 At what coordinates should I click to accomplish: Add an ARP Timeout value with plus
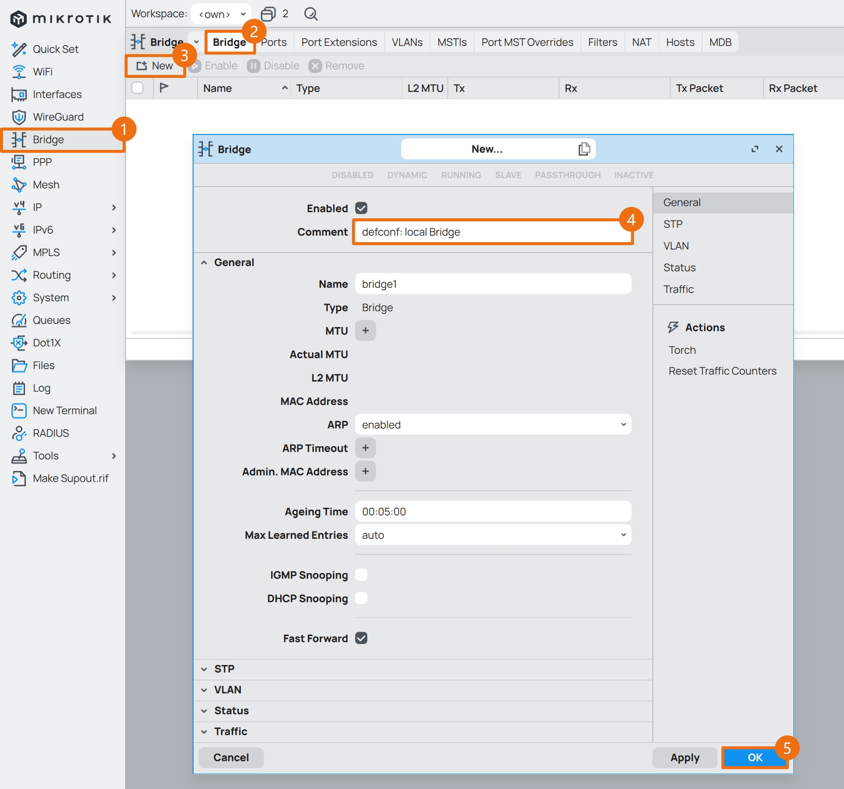point(365,448)
